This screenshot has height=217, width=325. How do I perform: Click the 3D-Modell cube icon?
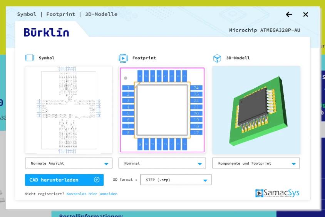point(217,58)
